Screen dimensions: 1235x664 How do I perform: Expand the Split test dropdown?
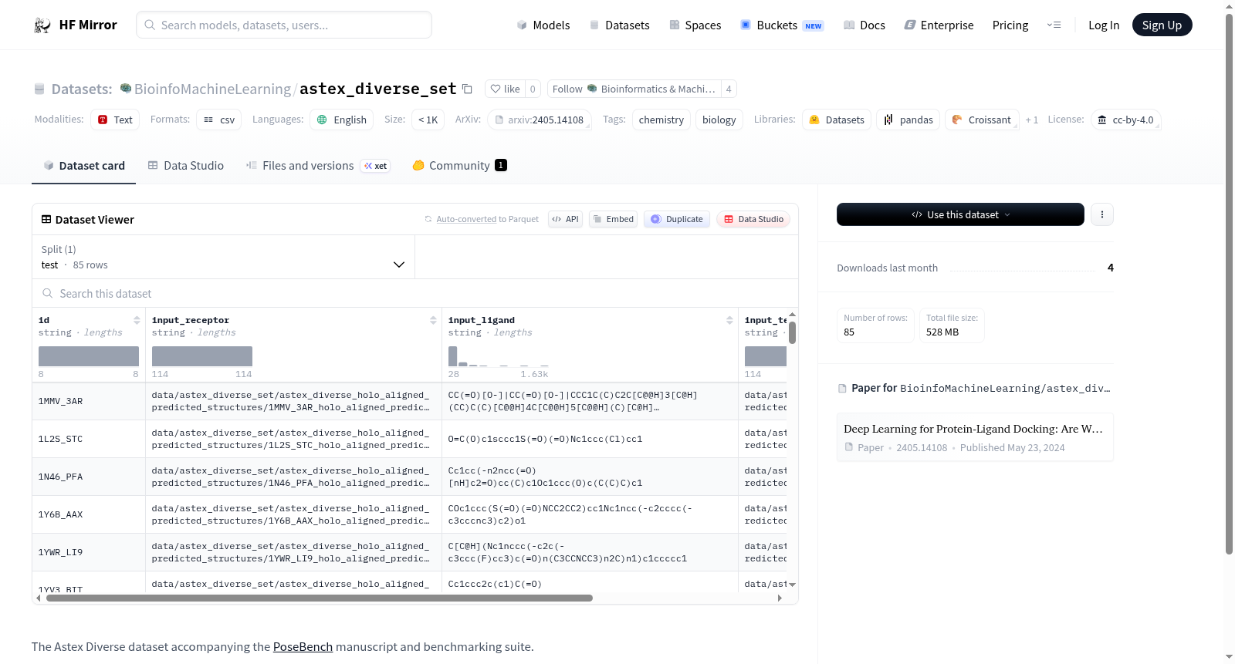(x=224, y=257)
